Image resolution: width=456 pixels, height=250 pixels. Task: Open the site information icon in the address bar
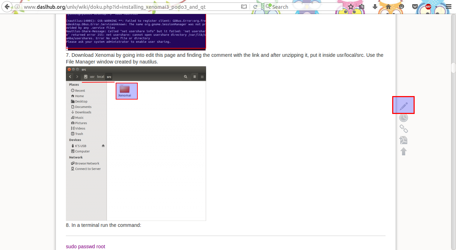pos(17,7)
